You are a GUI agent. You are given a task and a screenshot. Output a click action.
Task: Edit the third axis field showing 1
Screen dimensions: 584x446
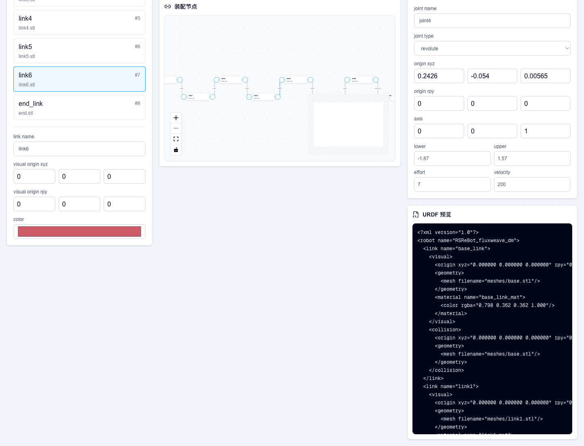coord(545,131)
